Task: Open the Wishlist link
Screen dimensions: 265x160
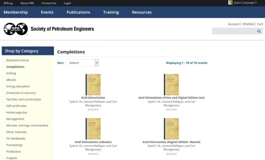Action: coord(248,24)
